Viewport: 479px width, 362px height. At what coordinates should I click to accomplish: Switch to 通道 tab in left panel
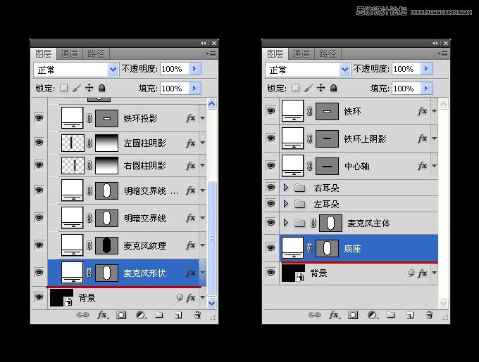tap(69, 54)
